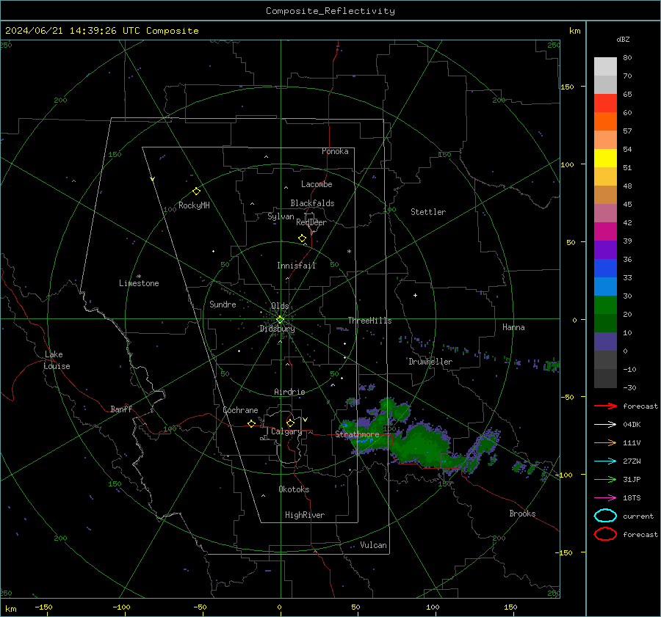The width and height of the screenshot is (661, 617).
Task: Click the red 60–65 dBZ swatch
Action: [605, 103]
